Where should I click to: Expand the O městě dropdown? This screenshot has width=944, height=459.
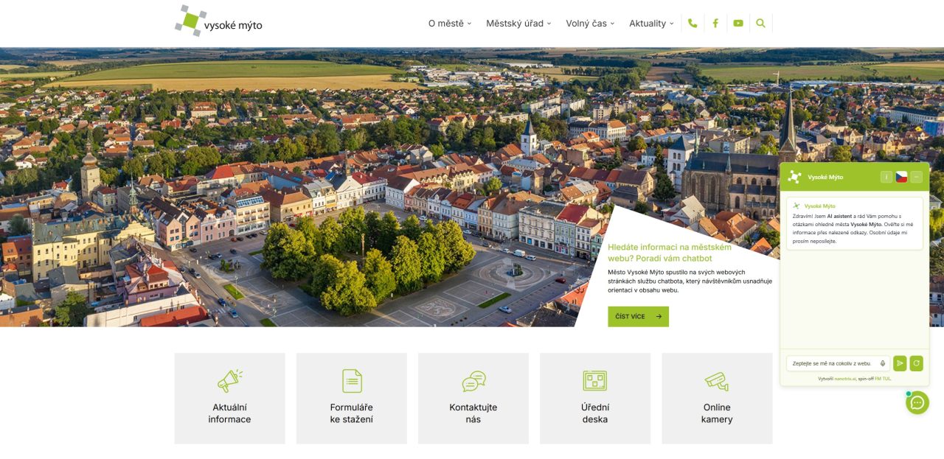point(448,23)
